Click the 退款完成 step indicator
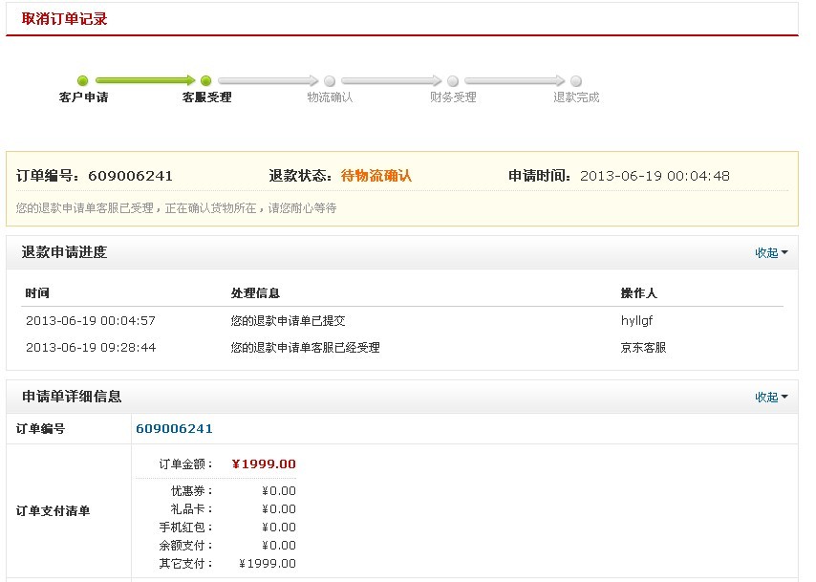 (576, 82)
